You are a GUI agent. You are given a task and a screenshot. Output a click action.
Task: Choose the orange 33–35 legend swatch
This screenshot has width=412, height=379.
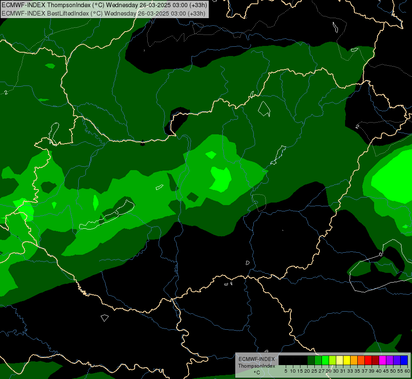coord(354,360)
